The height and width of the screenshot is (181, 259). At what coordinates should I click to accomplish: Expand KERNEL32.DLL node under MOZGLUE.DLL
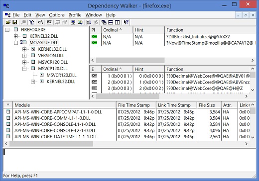click(x=24, y=49)
